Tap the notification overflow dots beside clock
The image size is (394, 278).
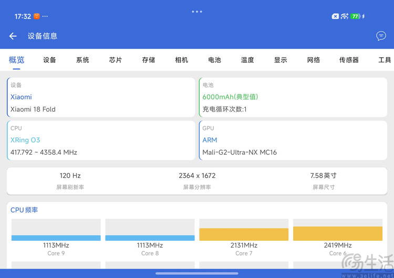coord(45,16)
